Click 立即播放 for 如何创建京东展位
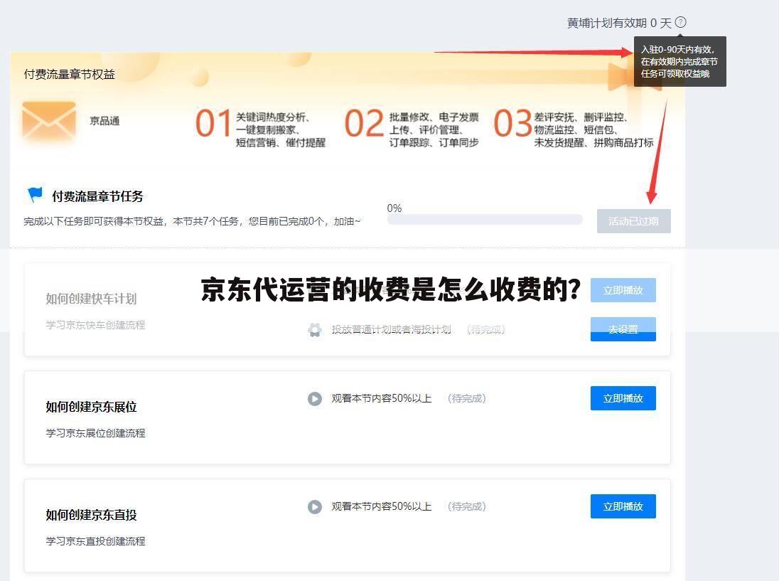 pyautogui.click(x=623, y=398)
